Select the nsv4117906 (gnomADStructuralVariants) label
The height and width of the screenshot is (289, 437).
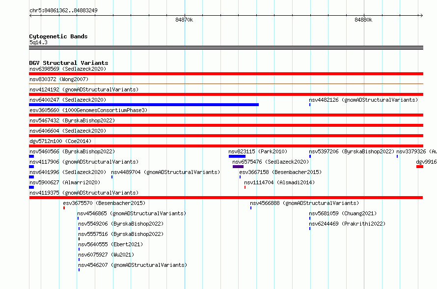tap(84, 162)
